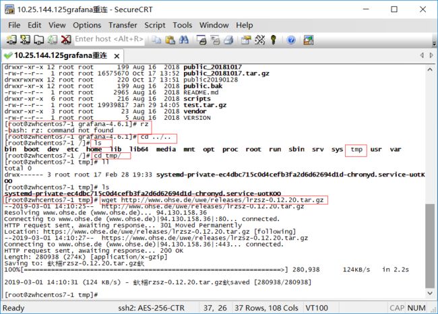
Task: Click 'public_20181017.tar.gz' file name
Action: [226, 73]
